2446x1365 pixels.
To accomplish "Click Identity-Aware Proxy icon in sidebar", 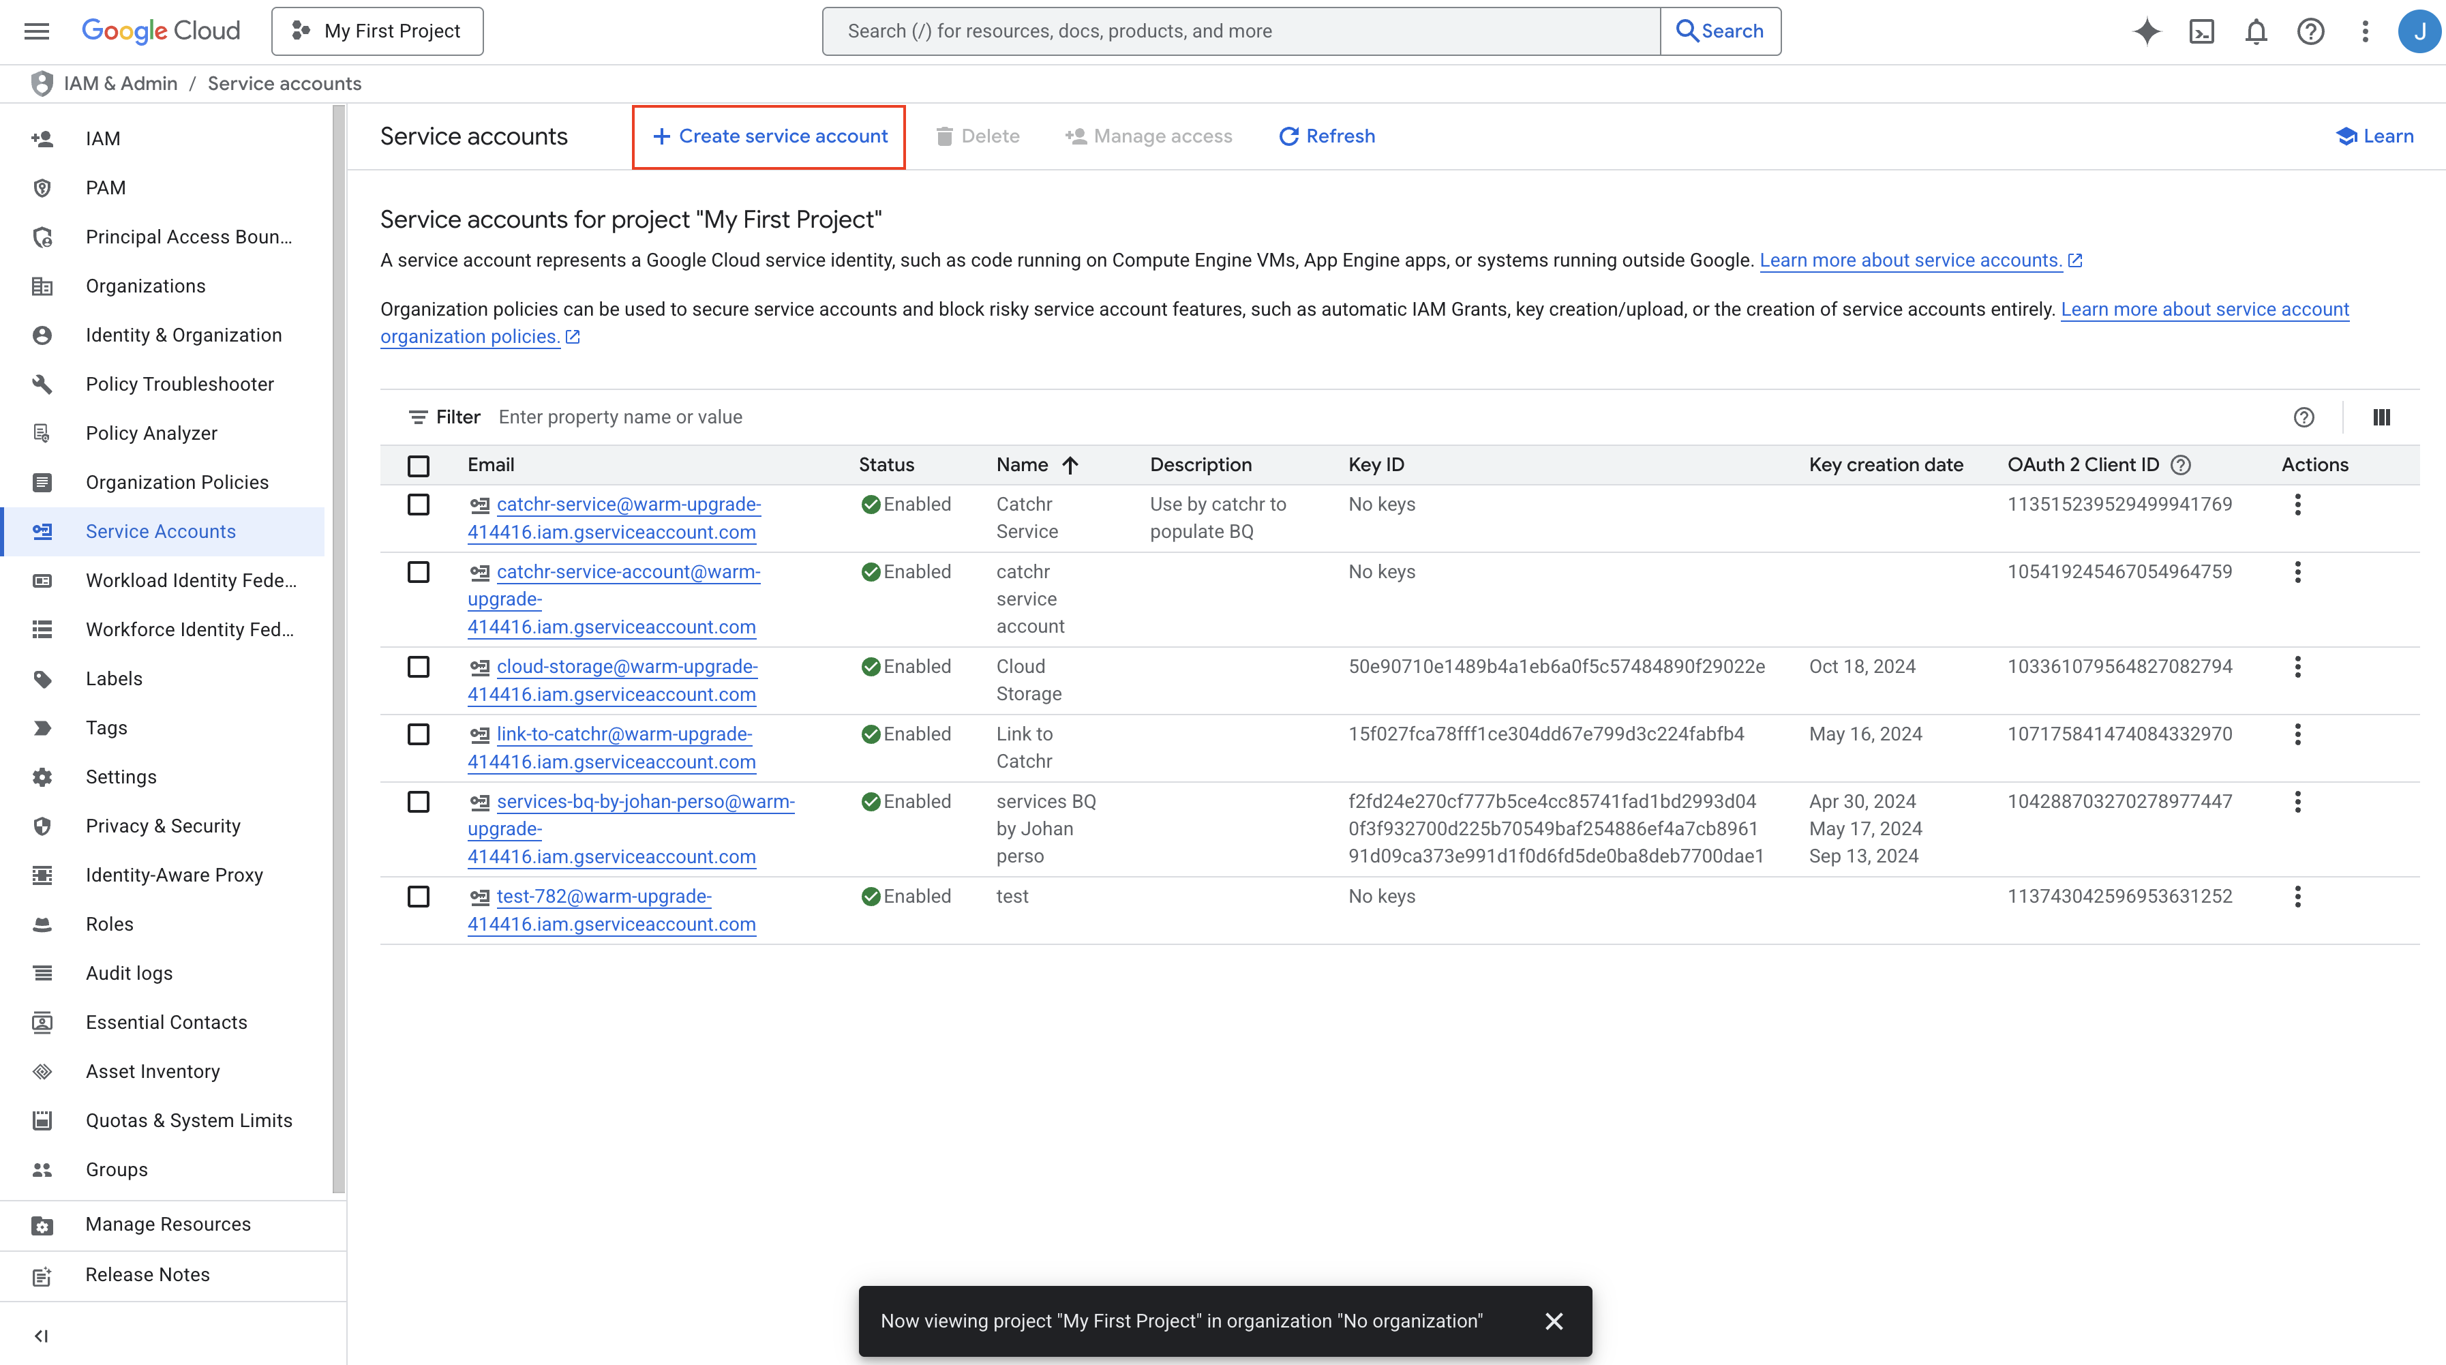I will pyautogui.click(x=42, y=875).
